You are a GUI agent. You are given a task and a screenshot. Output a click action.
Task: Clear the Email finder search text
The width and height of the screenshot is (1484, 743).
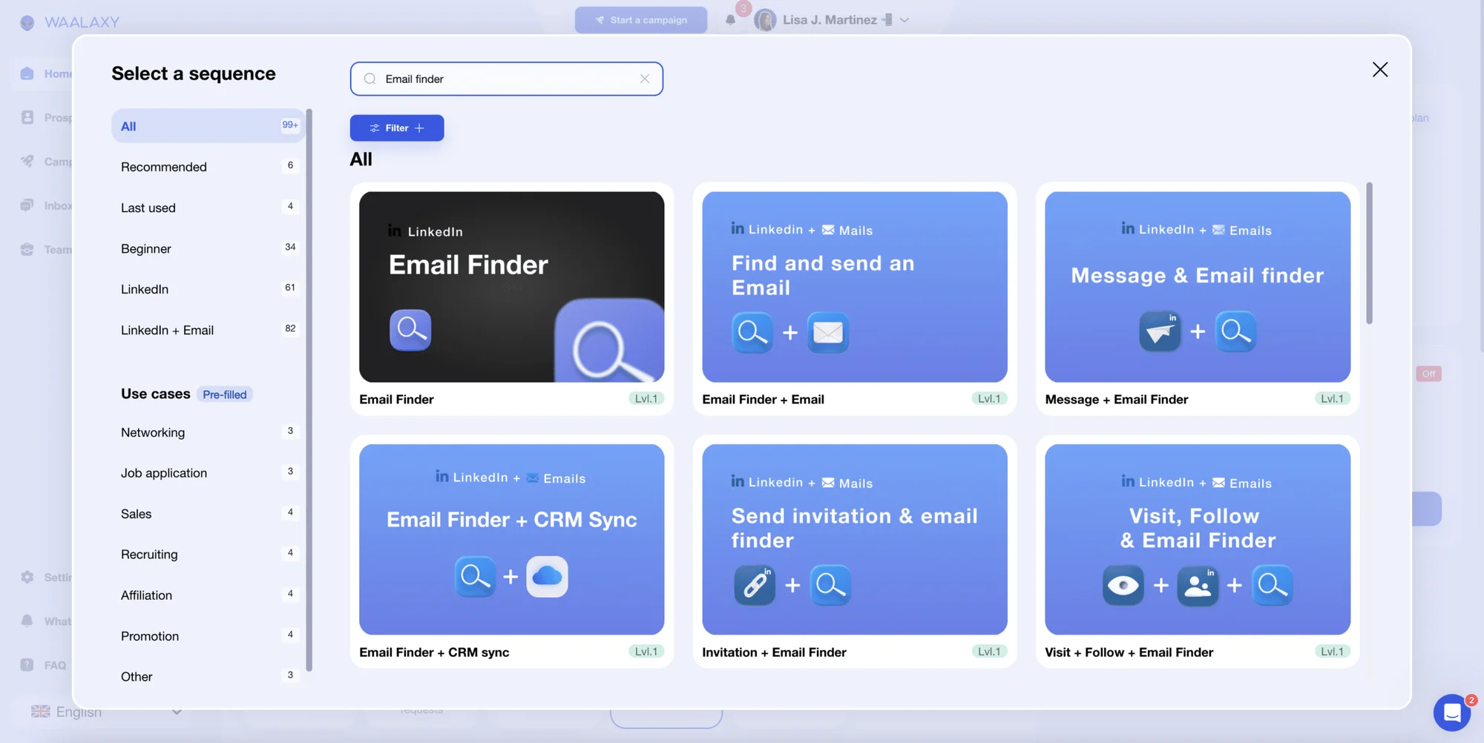[x=644, y=79]
